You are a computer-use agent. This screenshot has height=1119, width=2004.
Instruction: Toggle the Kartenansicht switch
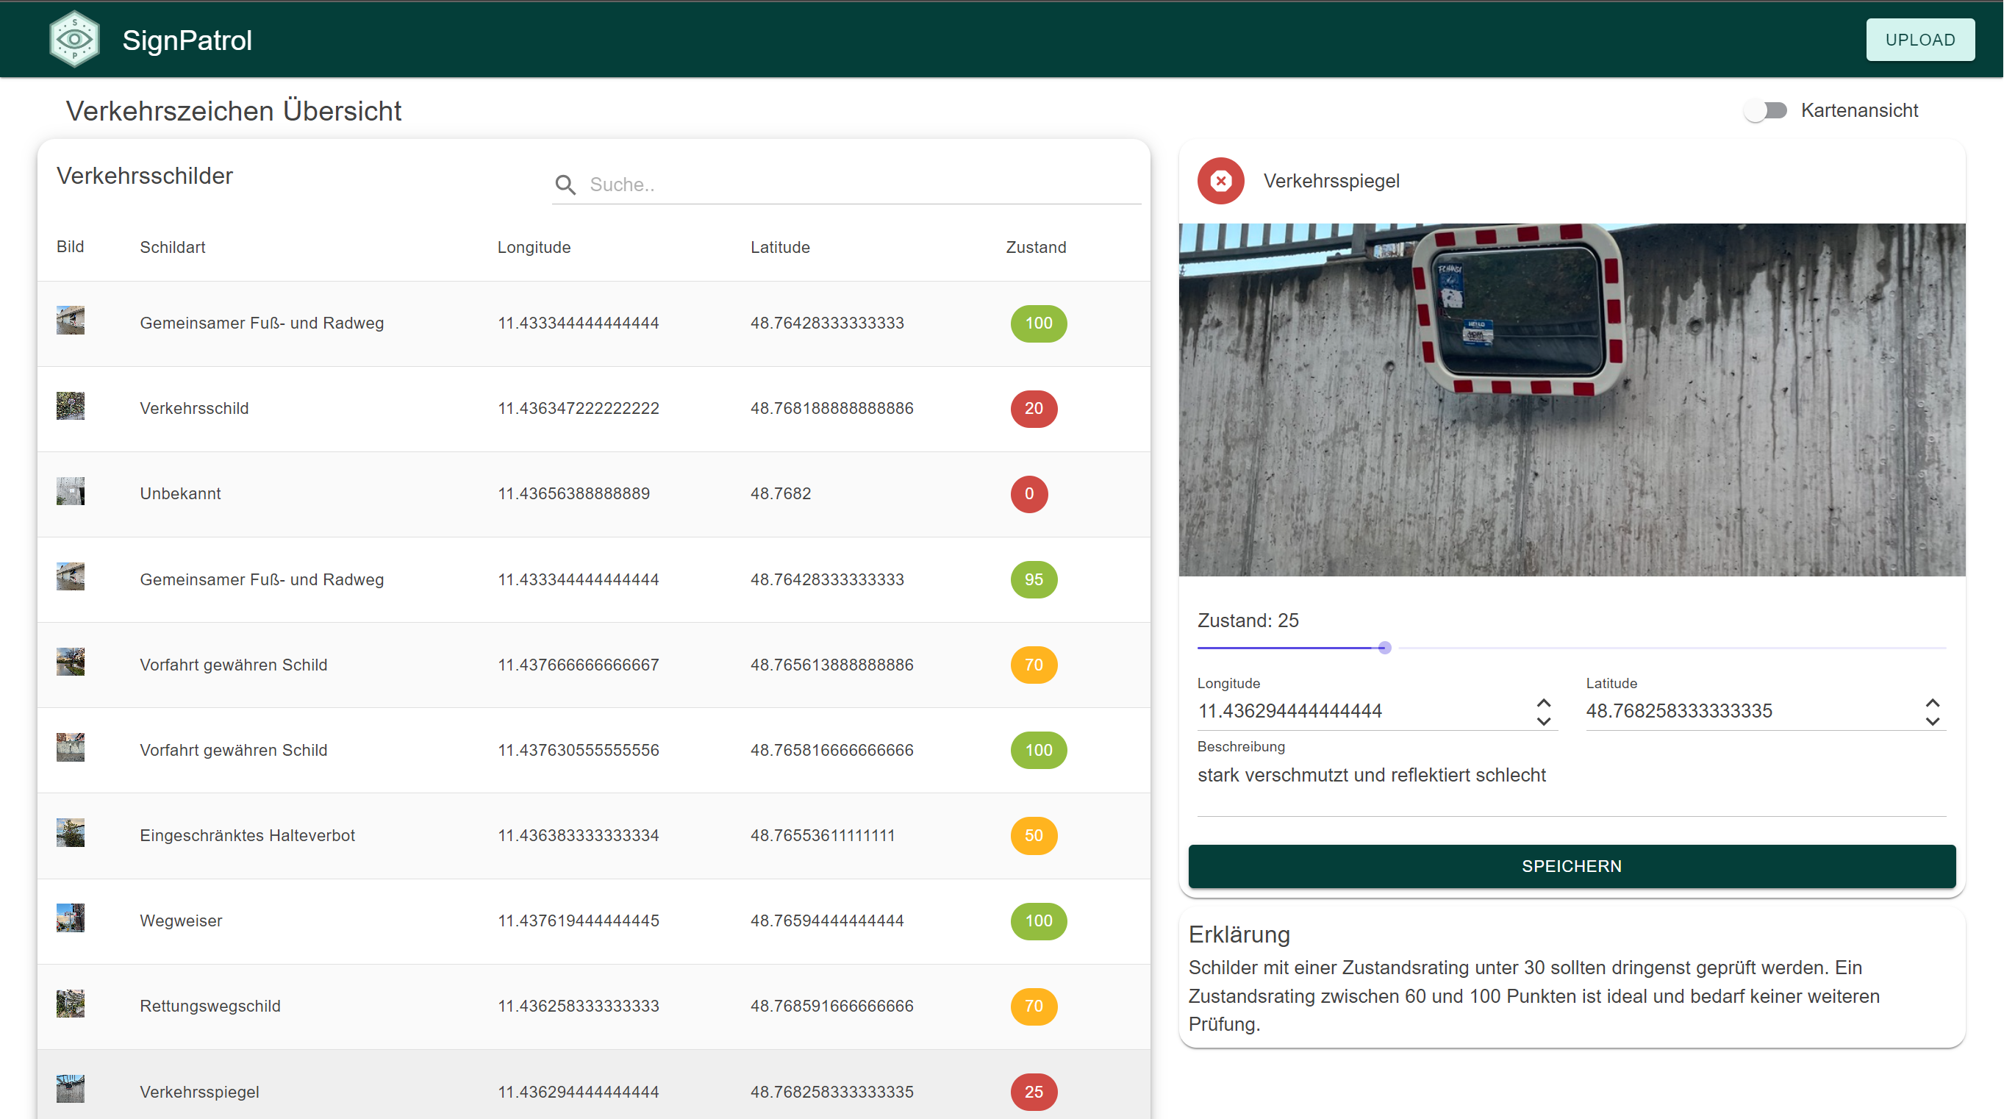[x=1765, y=110]
